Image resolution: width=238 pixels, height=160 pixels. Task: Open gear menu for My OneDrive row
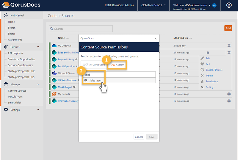[x=229, y=46]
